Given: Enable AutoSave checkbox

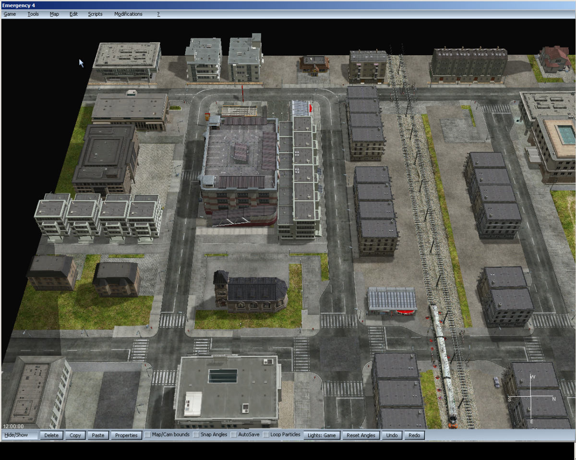Looking at the screenshot, I should point(234,435).
